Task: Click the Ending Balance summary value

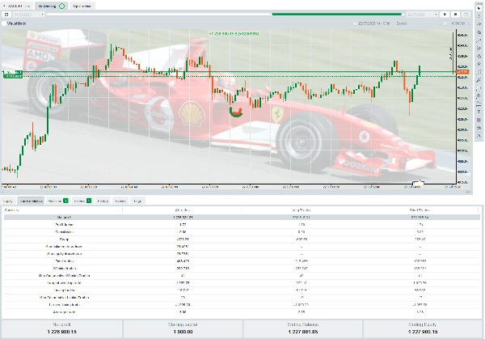Action: (303, 332)
